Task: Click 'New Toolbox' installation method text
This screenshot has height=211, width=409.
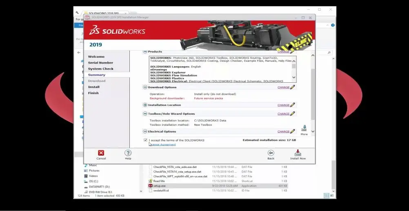Action: pos(203,125)
